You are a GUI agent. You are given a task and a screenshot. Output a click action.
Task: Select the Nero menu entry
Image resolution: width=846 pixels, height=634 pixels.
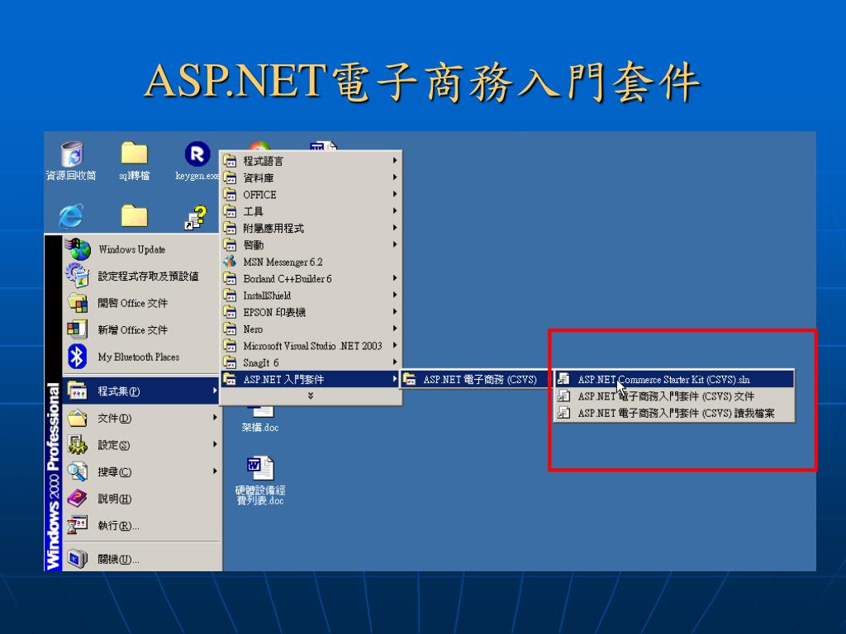pos(311,329)
